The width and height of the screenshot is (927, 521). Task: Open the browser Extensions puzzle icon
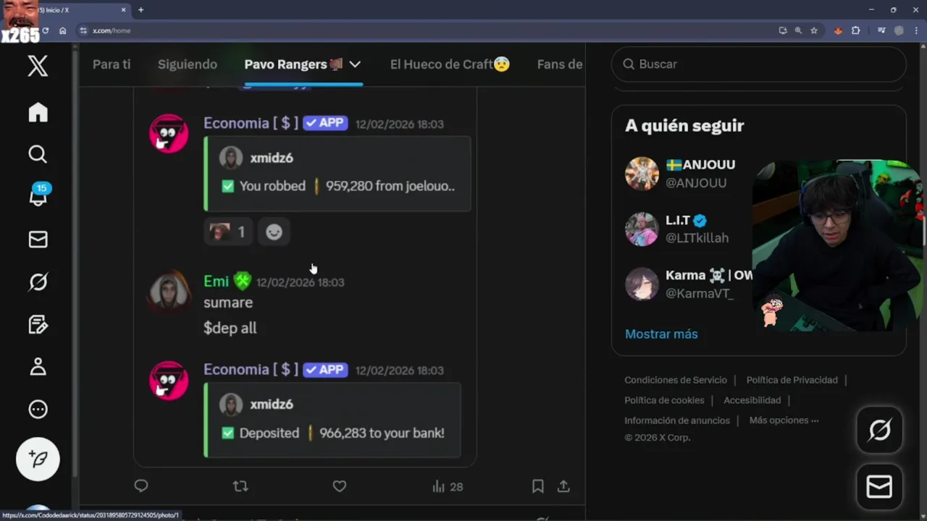(855, 30)
